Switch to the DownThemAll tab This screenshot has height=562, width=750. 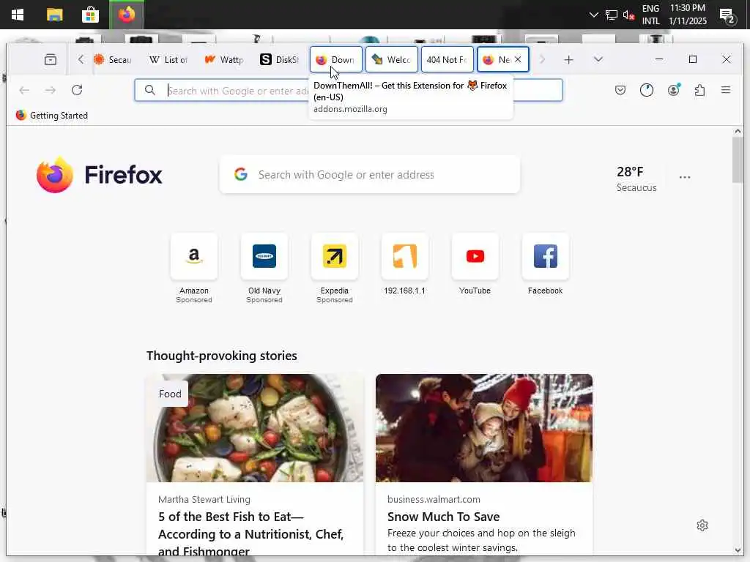click(335, 60)
